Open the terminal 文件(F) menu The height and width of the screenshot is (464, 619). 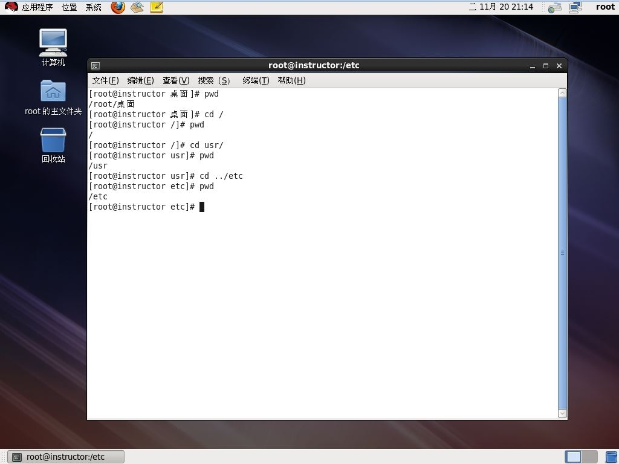coord(105,80)
